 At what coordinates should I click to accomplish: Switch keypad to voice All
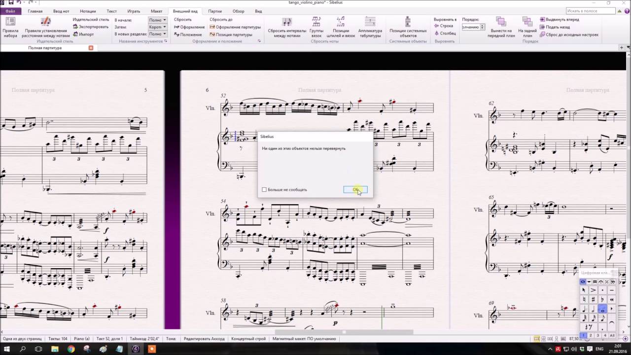pos(612,335)
